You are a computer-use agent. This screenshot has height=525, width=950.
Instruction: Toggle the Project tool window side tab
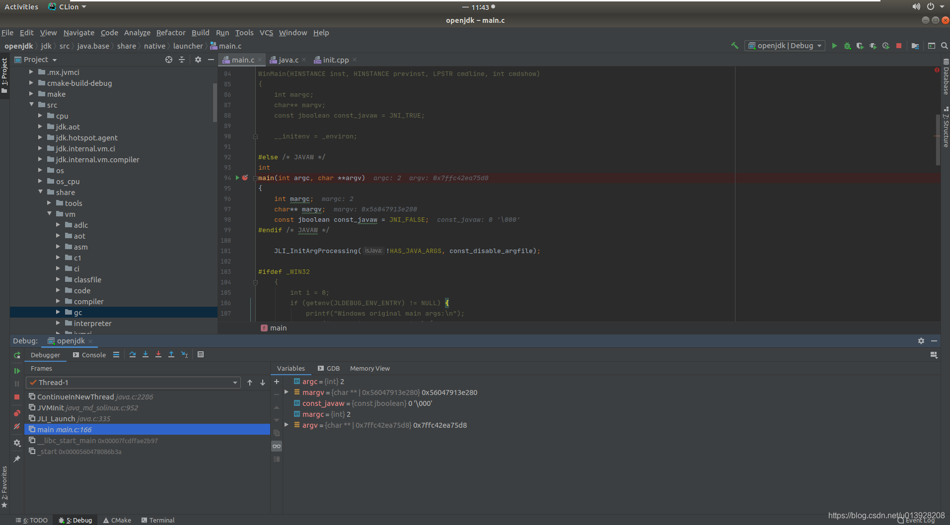[x=4, y=76]
